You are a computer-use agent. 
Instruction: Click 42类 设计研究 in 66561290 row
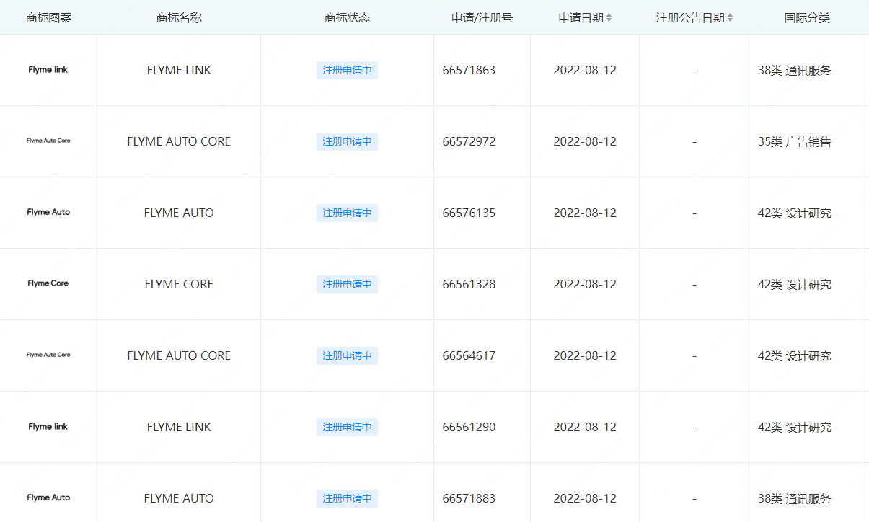(x=795, y=428)
